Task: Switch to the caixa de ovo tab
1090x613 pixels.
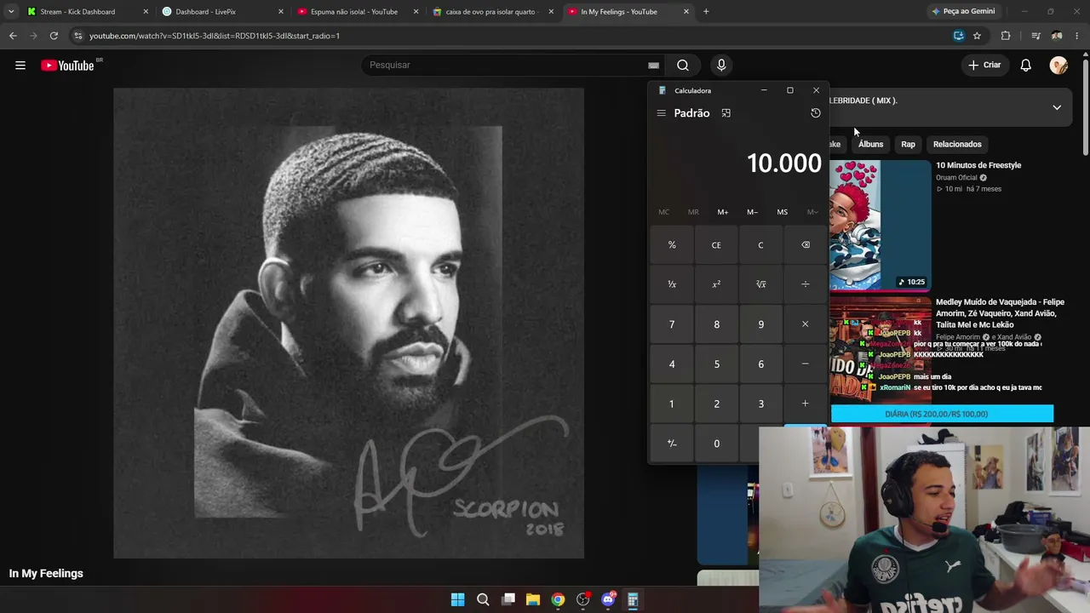Action: (493, 12)
